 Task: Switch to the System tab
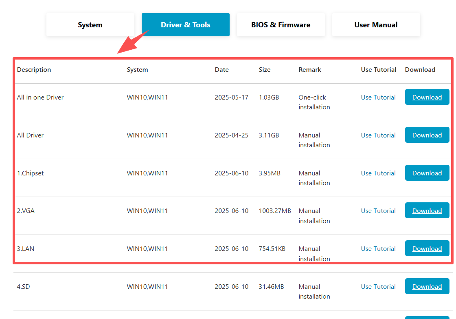click(90, 25)
